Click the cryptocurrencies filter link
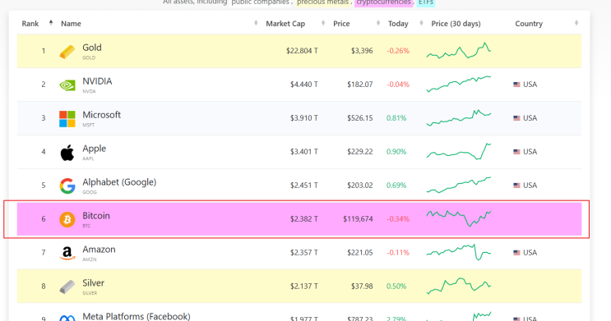Screen dimensions: 611x321 coord(383,2)
